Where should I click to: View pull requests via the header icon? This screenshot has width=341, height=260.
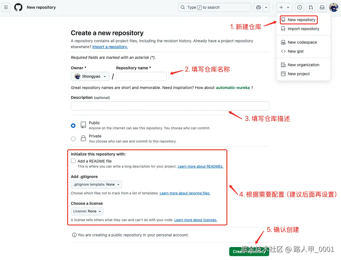click(311, 7)
